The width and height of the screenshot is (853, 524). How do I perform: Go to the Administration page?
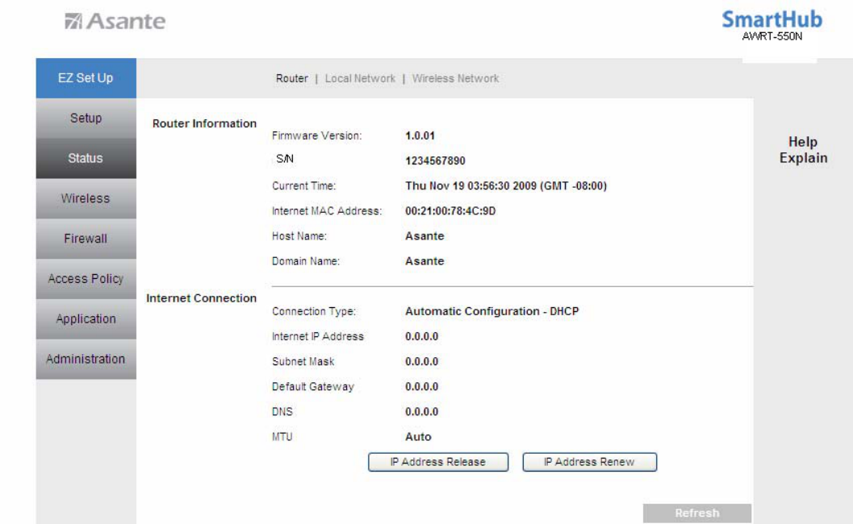pos(86,360)
